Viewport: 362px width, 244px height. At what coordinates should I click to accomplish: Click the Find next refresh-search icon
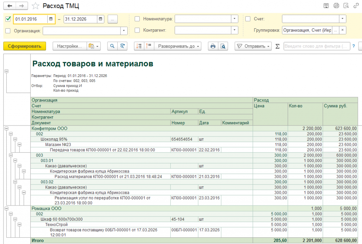(x=122, y=46)
